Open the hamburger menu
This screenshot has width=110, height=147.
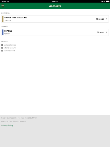point(3,6)
